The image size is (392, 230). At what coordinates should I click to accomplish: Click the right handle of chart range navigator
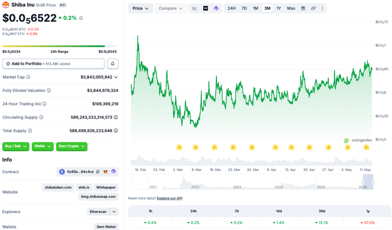(373, 182)
